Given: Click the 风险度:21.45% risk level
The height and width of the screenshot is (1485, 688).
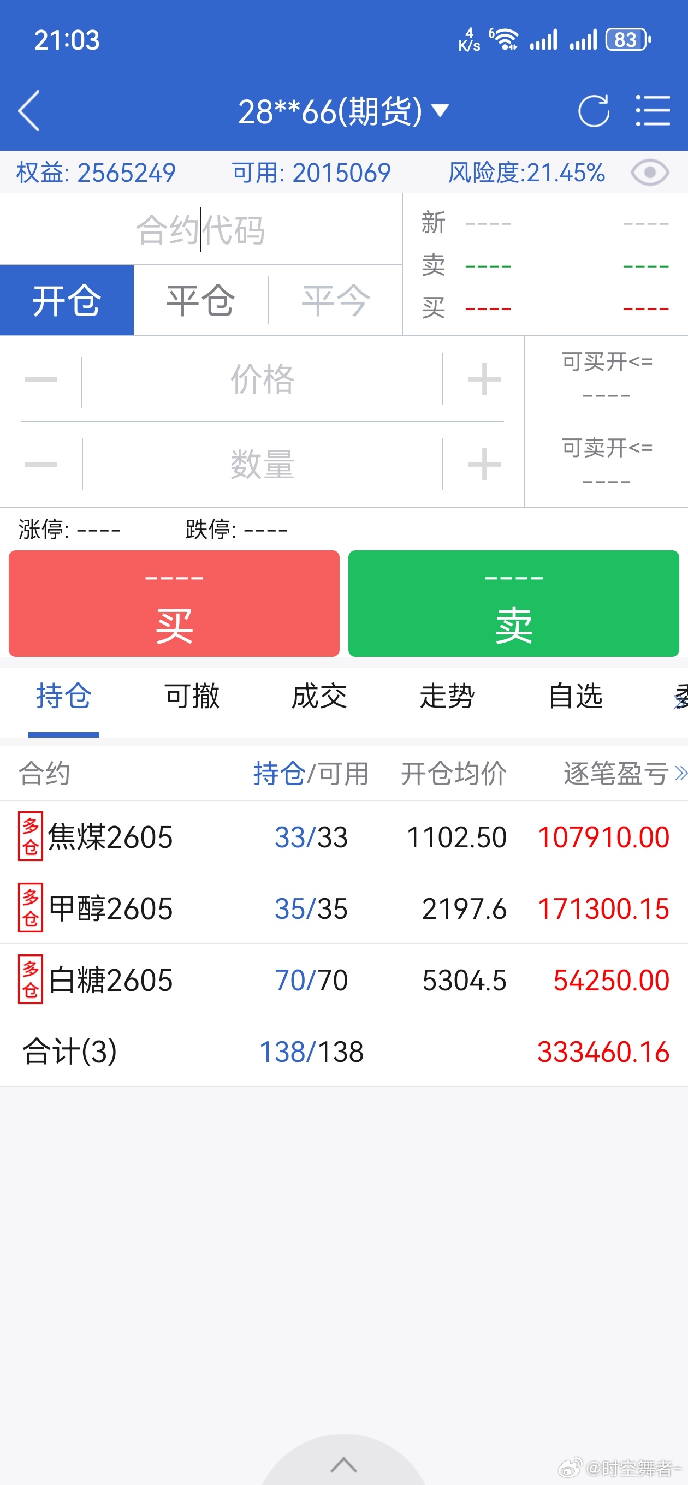Looking at the screenshot, I should 526,173.
